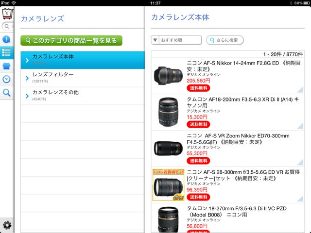Click the (4540件) count under カメラレンズその他

(x=39, y=99)
